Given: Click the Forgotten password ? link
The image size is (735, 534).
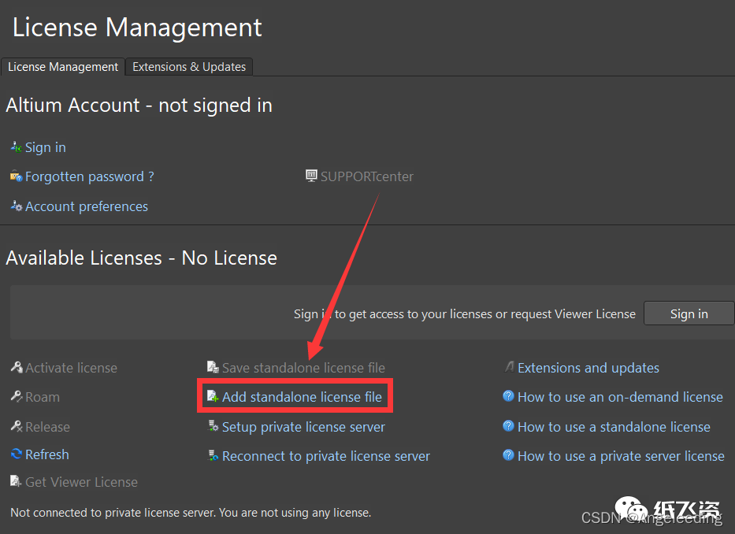Looking at the screenshot, I should tap(89, 176).
